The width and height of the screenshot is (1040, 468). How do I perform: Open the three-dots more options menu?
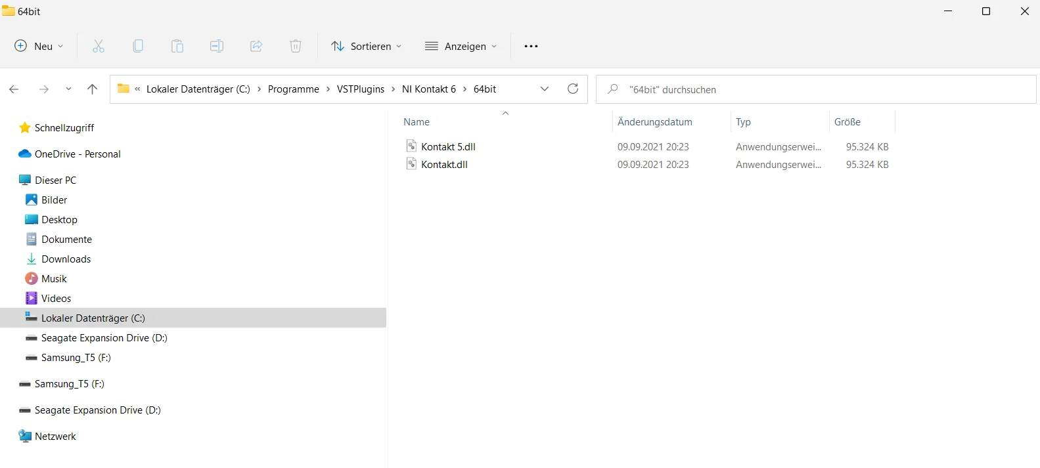pos(531,46)
